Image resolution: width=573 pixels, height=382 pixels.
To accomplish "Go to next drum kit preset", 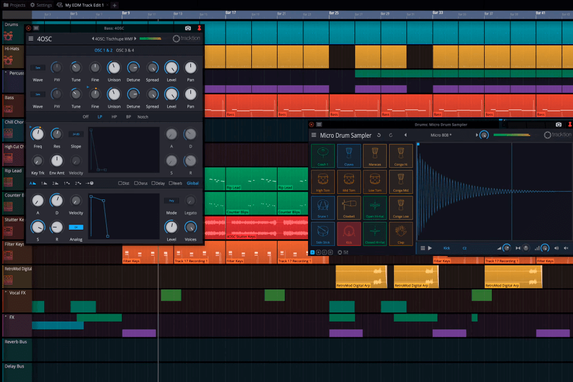I will (x=476, y=135).
